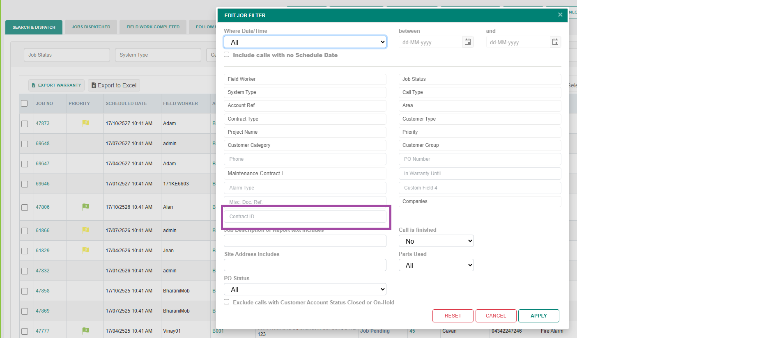Open job number 47806 link

[x=43, y=207]
